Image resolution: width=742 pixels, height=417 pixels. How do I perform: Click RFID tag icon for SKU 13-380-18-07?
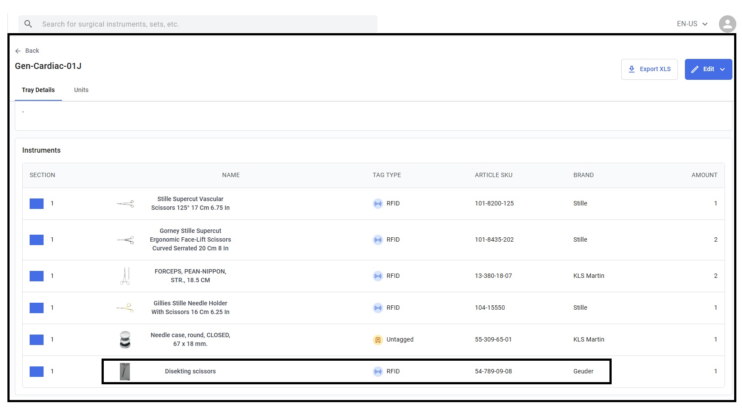pos(378,276)
